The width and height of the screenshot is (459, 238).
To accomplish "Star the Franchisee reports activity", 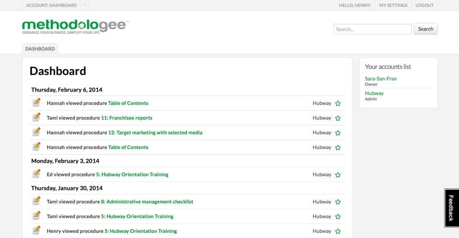I will coord(338,118).
